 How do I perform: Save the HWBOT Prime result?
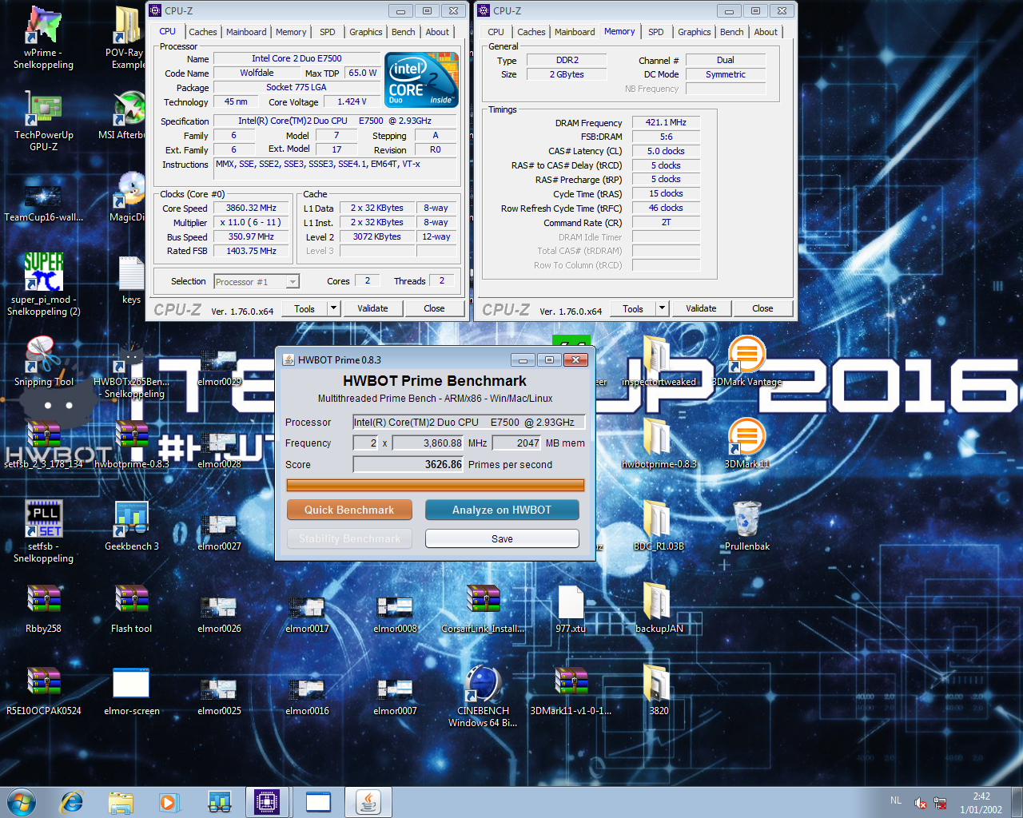[502, 538]
